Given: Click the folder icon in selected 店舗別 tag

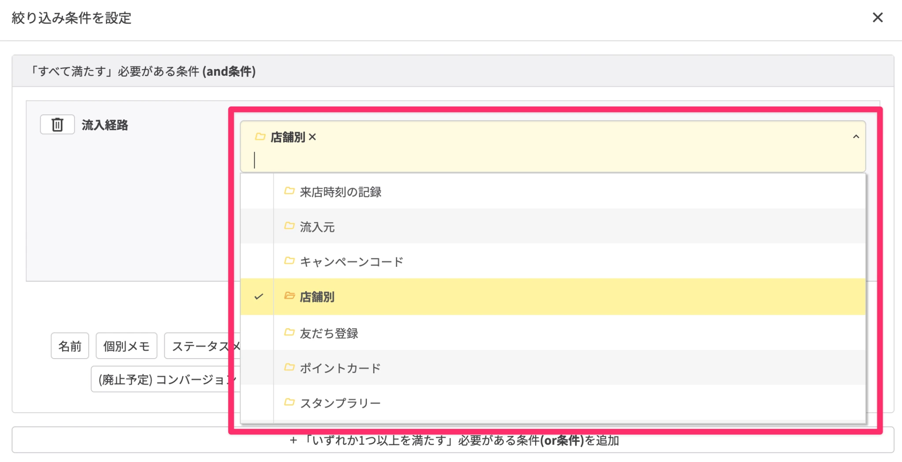Looking at the screenshot, I should click(x=260, y=137).
